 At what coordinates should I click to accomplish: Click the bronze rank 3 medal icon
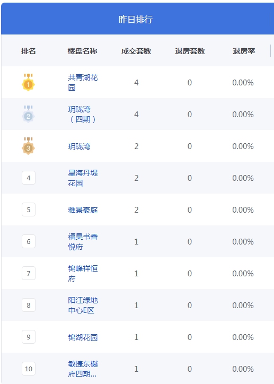(x=29, y=146)
